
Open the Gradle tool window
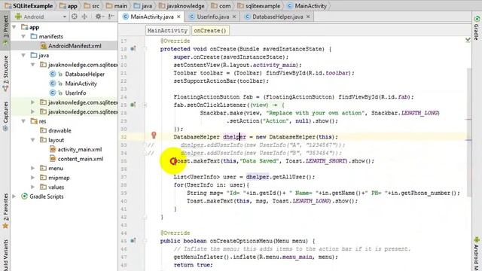pyautogui.click(x=477, y=28)
